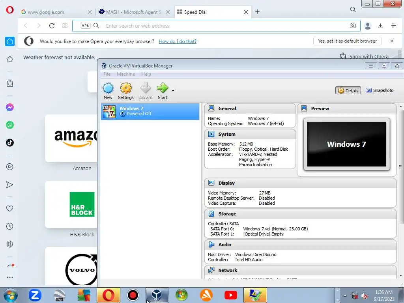Image resolution: width=404 pixels, height=303 pixels.
Task: Expand the Start button dropdown arrow
Action: [x=173, y=91]
